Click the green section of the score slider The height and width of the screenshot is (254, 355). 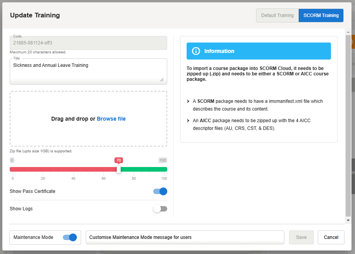click(144, 169)
